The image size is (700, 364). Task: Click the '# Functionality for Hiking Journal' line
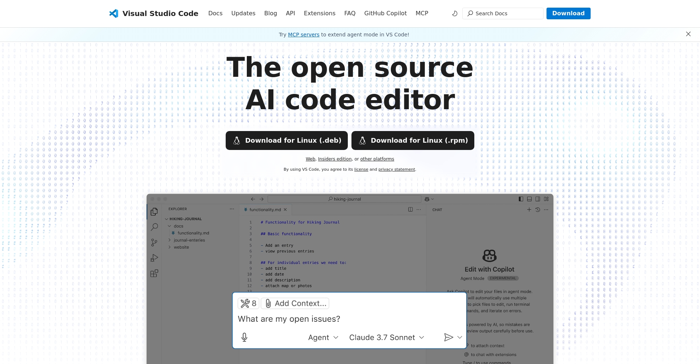(x=300, y=222)
